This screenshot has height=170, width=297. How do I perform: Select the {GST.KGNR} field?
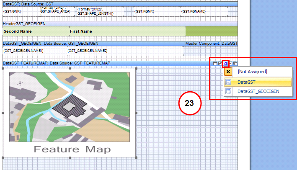[157, 11]
